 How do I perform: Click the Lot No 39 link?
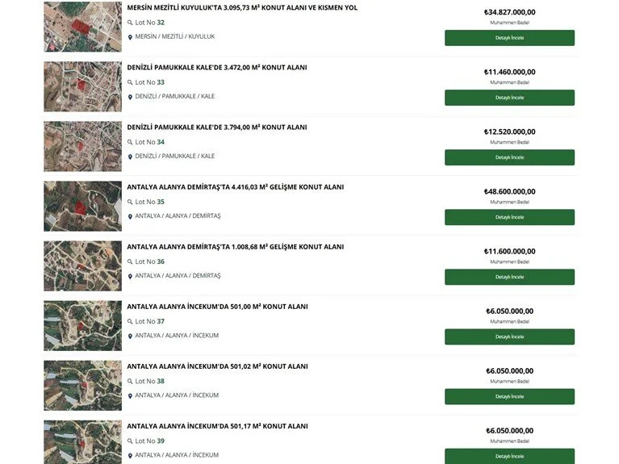[149, 441]
